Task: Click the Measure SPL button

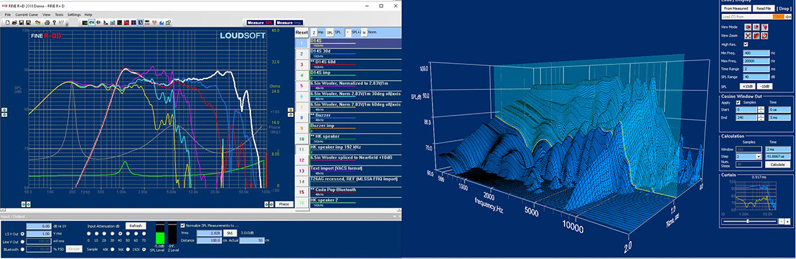Action: (x=260, y=23)
